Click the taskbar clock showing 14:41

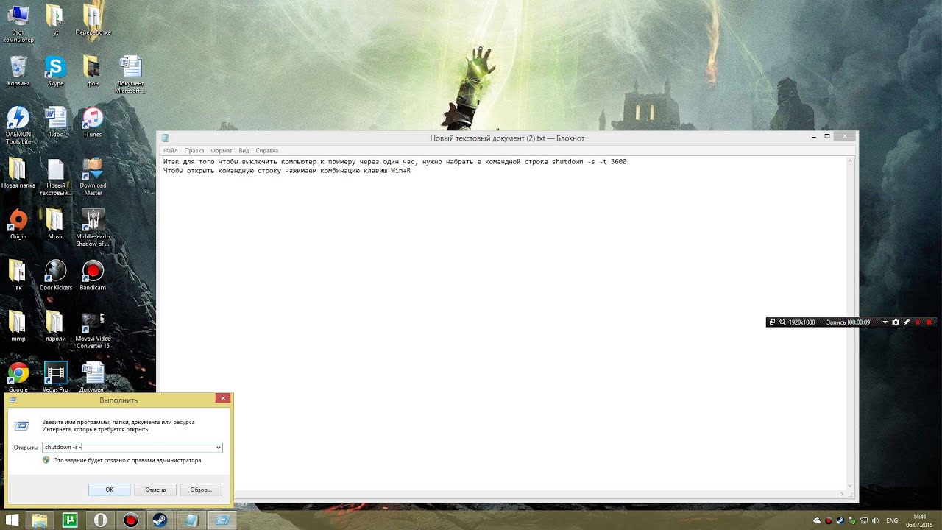tap(919, 520)
